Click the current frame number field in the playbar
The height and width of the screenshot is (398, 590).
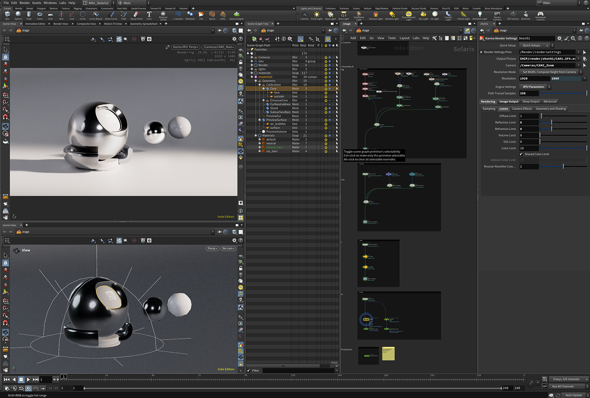click(45, 379)
